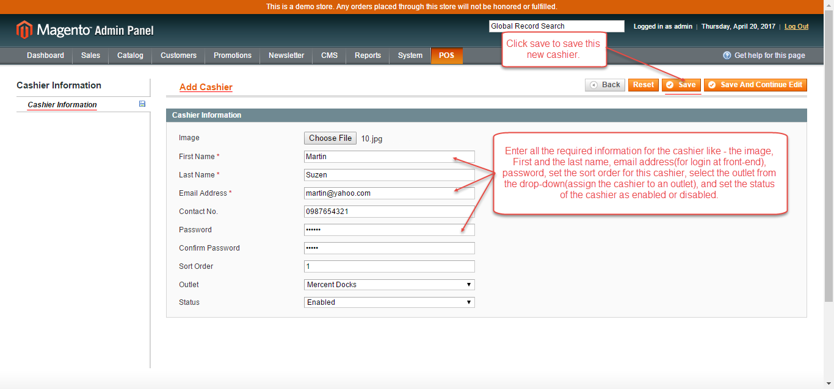
Task: Open the Dashboard menu
Action: (45, 55)
